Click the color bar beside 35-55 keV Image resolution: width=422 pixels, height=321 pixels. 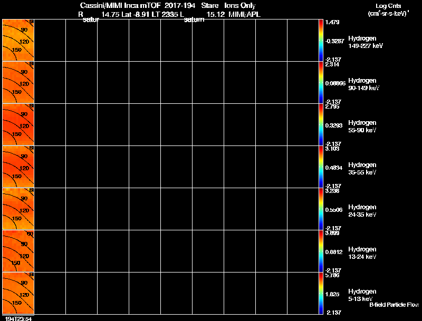tap(321, 167)
